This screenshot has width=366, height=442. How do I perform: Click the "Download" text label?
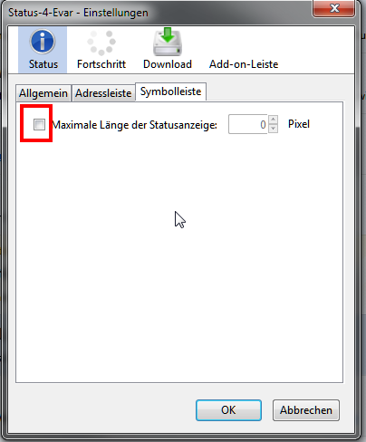168,64
